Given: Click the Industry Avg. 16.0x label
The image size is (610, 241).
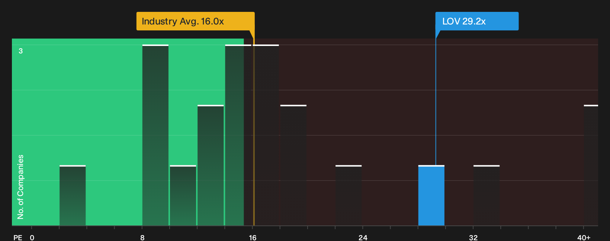Looking at the screenshot, I should click(x=195, y=21).
